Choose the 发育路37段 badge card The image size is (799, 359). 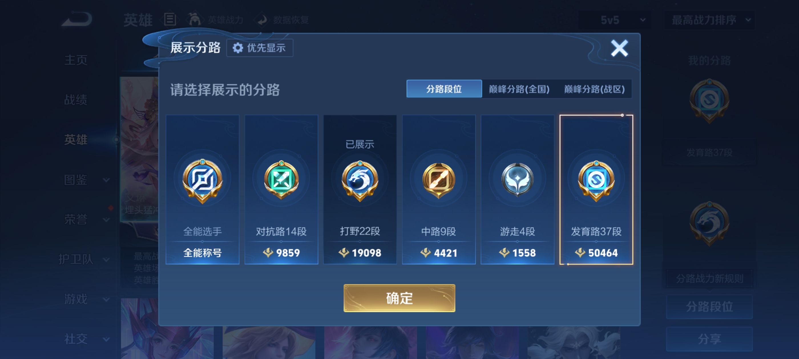tap(596, 189)
